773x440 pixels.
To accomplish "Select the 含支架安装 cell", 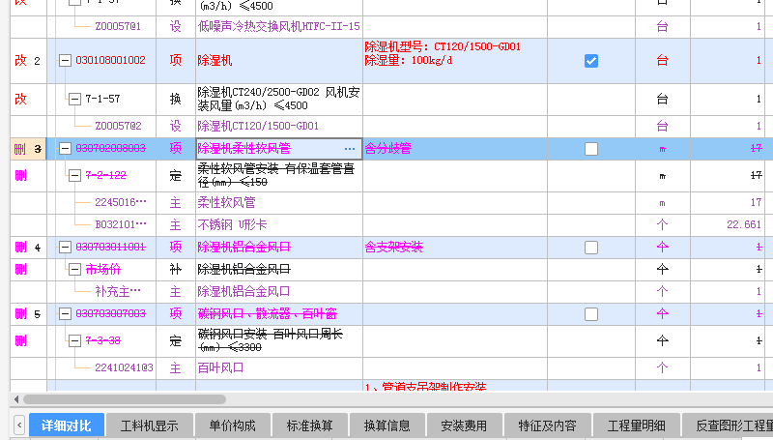I will 455,248.
